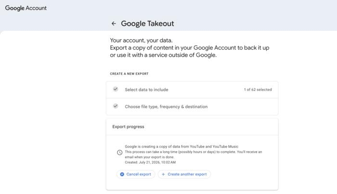Cancel the export in progress
This screenshot has width=337, height=194.
pos(136,174)
